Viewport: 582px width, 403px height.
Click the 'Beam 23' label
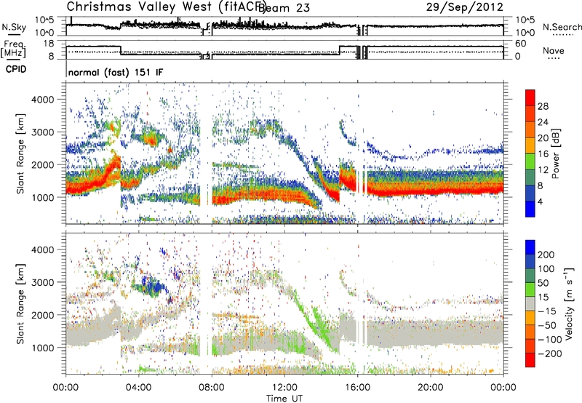pos(284,7)
